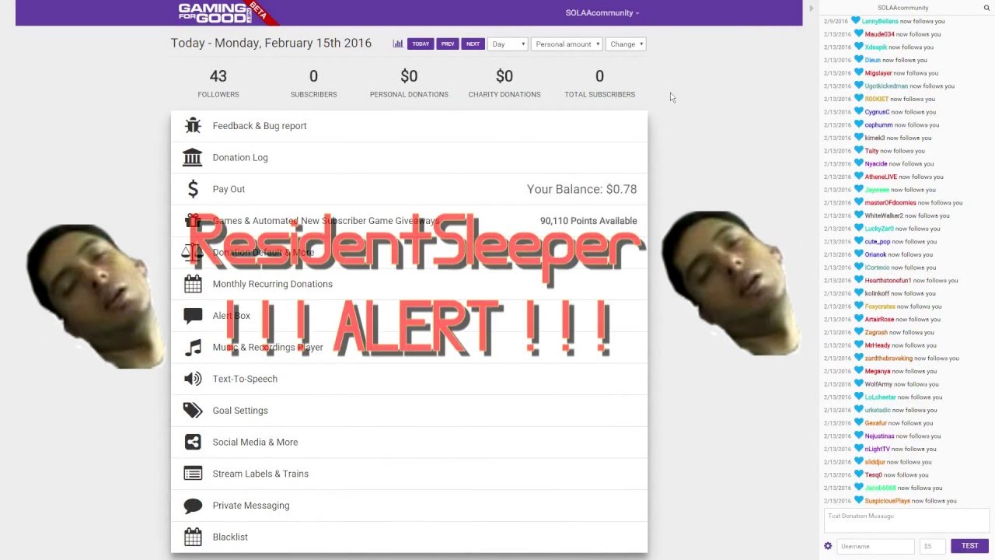Open the Day period dropdown
The height and width of the screenshot is (560, 995).
click(508, 44)
